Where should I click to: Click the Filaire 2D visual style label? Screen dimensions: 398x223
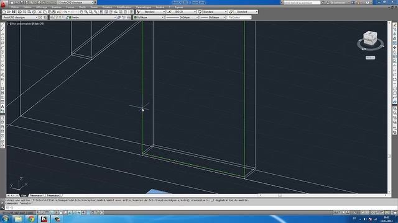coord(38,24)
